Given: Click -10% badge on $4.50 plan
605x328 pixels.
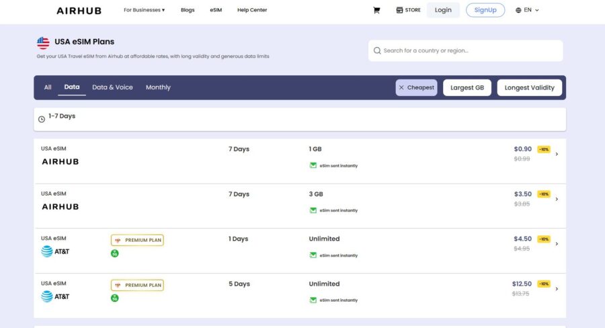Looking at the screenshot, I should click(544, 239).
